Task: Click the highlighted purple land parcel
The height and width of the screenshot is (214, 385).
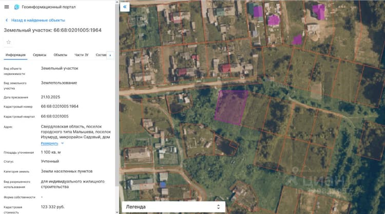Action: 231,107
